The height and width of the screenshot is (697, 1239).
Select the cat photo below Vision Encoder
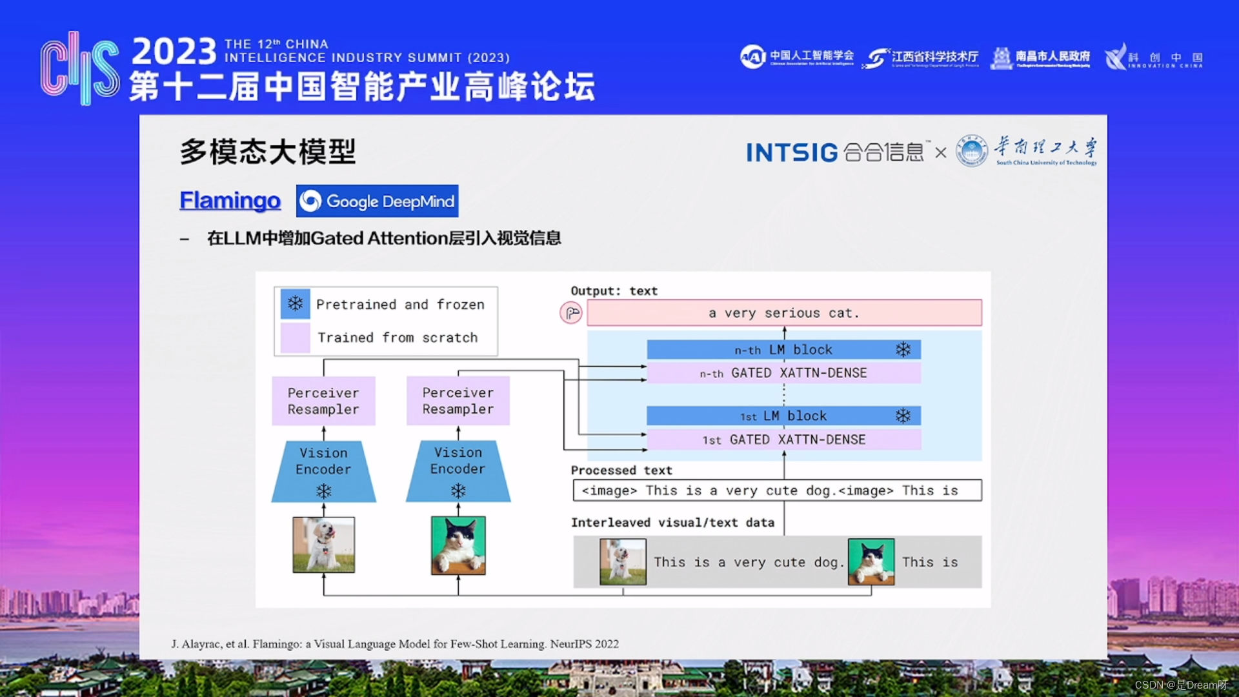[458, 545]
